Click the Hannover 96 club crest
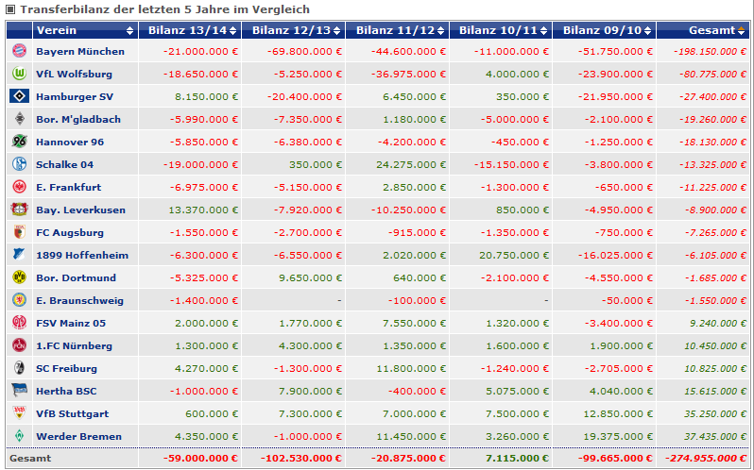The height and width of the screenshot is (470, 754). tap(19, 142)
